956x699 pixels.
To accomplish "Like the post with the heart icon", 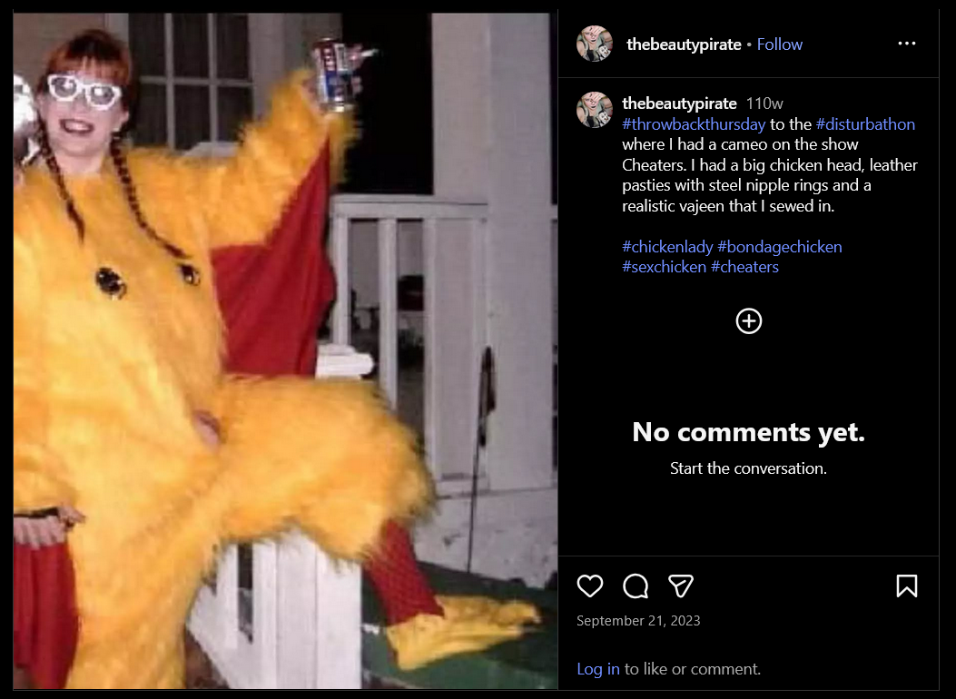I will 589,586.
